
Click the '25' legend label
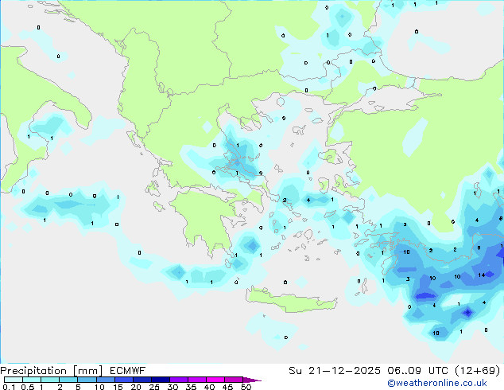coord(154,387)
